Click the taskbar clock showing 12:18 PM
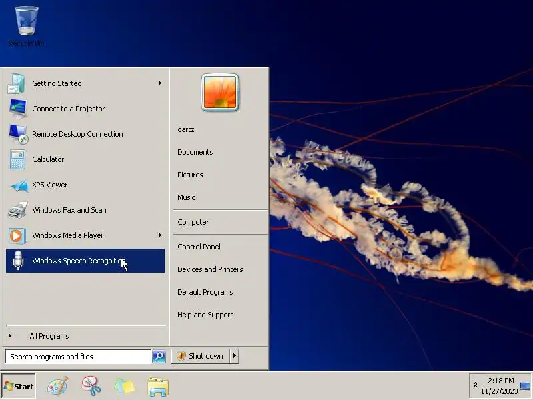Screen dimensions: 533x400 499,381
